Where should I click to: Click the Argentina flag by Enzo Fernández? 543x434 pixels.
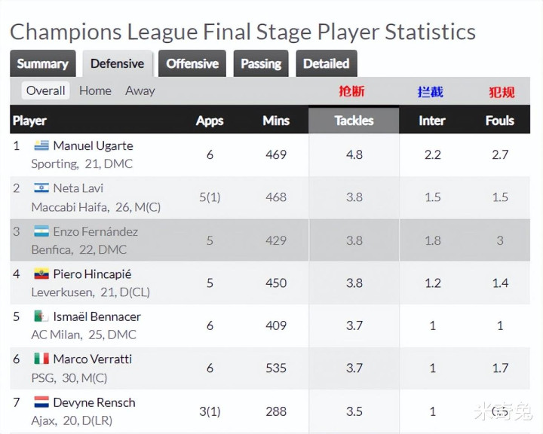tap(41, 231)
